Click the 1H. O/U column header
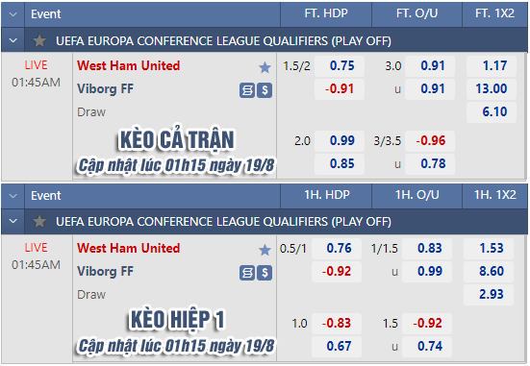 click(417, 195)
